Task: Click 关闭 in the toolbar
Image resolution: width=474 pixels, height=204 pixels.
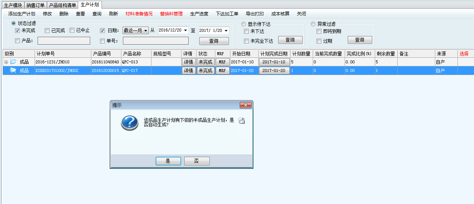Action: point(301,14)
